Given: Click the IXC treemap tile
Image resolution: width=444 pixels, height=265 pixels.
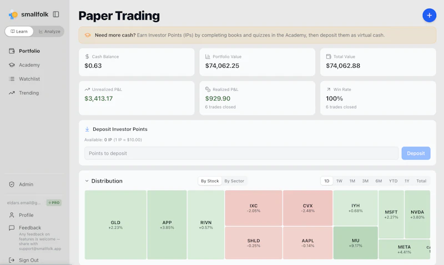Looking at the screenshot, I should 254,208.
